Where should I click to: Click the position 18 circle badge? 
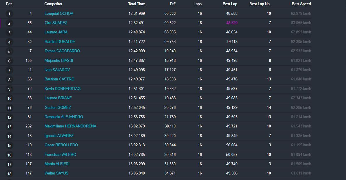pos(9,174)
